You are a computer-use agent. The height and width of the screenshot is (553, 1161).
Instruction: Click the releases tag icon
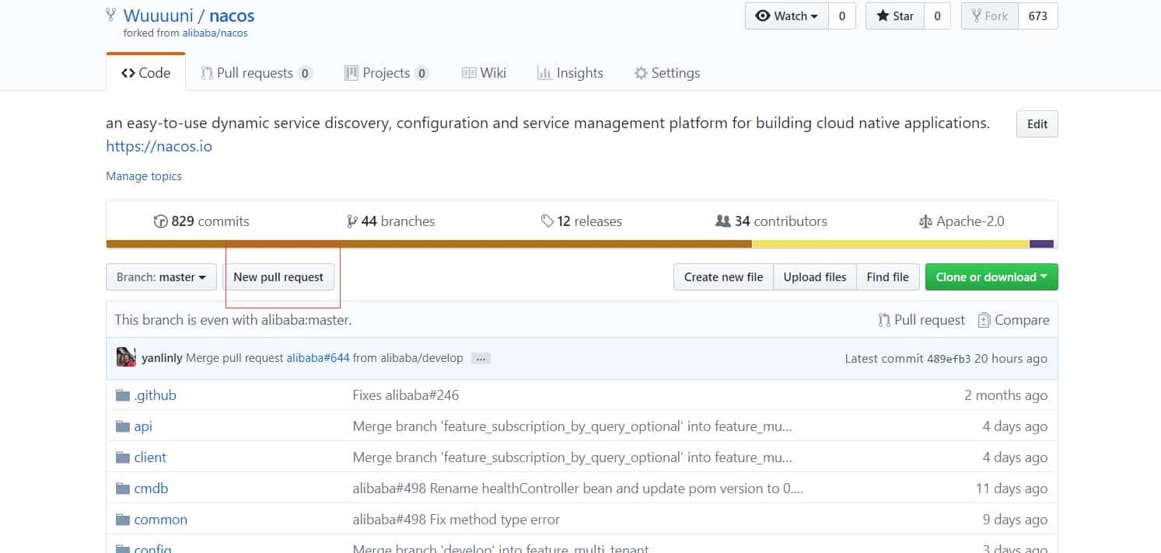coord(547,221)
